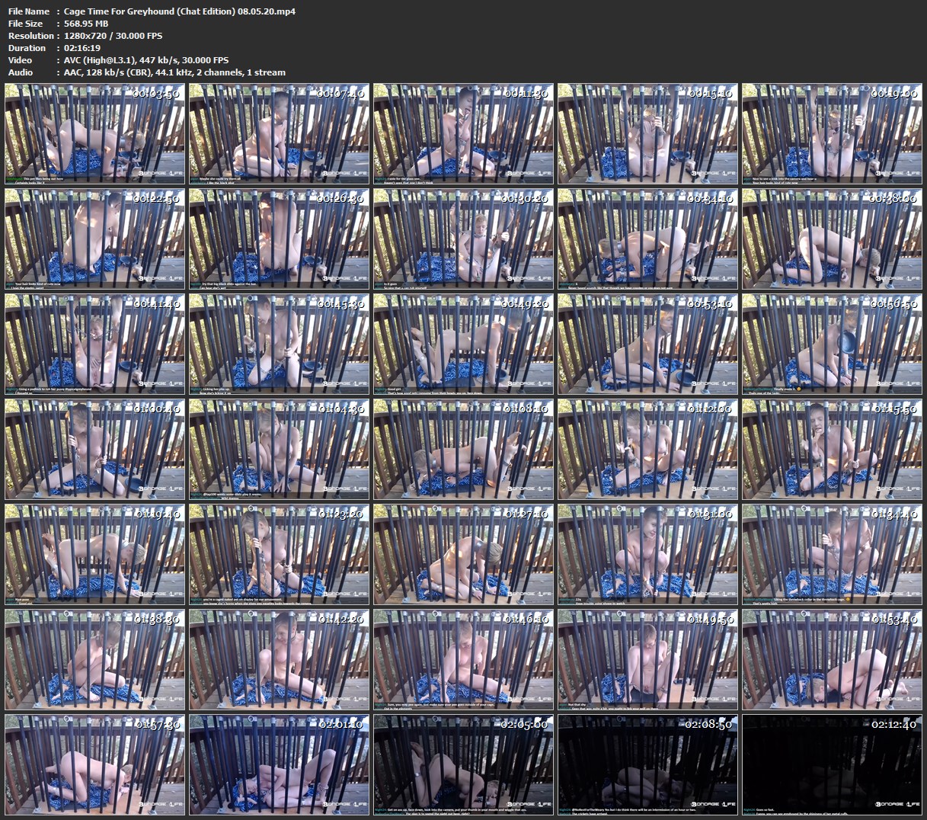The height and width of the screenshot is (820, 927).
Task: Select the thumbnail stamped 00:41:40
Action: point(94,344)
